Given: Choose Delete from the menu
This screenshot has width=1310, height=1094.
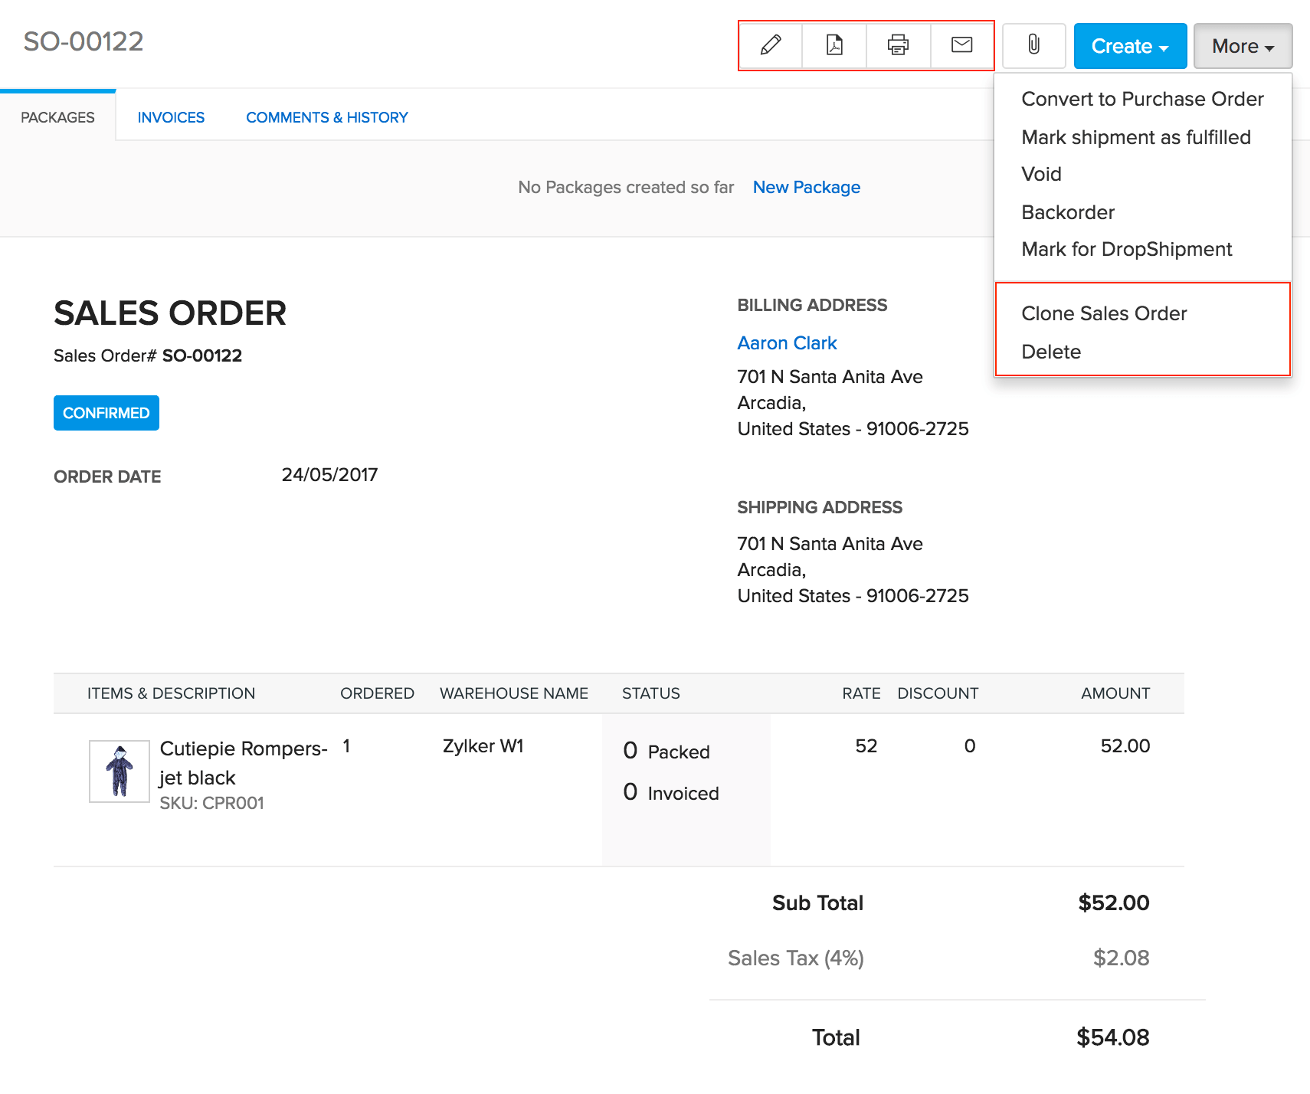Looking at the screenshot, I should pos(1051,352).
